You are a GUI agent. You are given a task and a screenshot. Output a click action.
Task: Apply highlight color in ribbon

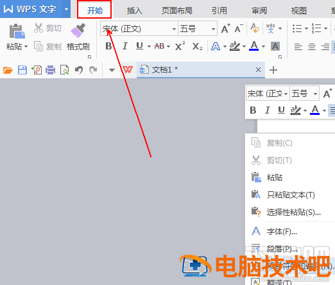click(235, 46)
